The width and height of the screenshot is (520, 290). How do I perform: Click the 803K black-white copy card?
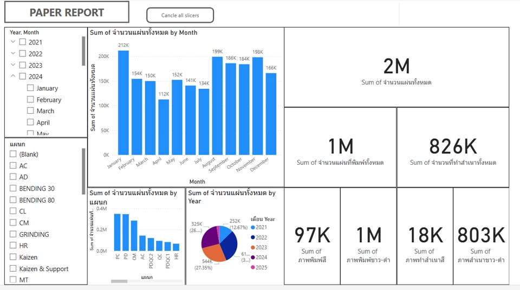tap(481, 236)
